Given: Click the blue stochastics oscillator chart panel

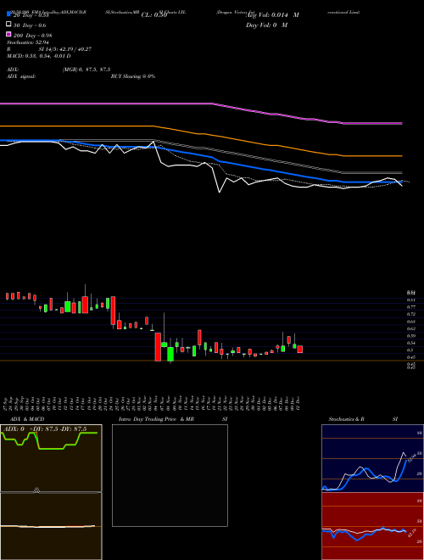Looking at the screenshot, I should (x=372, y=458).
